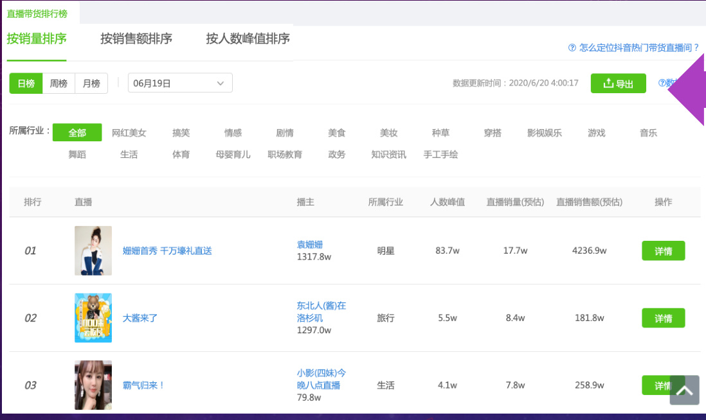Click the 大酱来了 bear cover thumbnail

click(x=93, y=318)
